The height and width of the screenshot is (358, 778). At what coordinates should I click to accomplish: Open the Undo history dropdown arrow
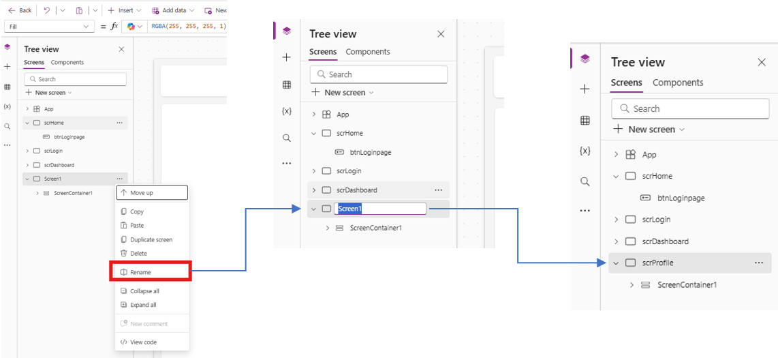(x=63, y=10)
